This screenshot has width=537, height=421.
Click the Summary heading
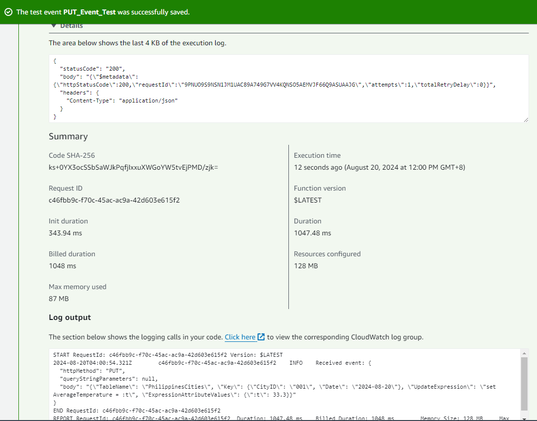tap(68, 136)
